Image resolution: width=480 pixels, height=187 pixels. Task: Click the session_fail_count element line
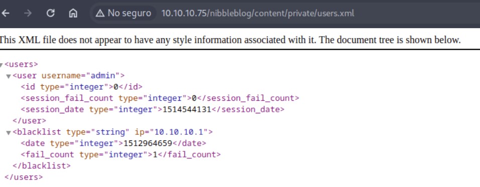click(160, 98)
